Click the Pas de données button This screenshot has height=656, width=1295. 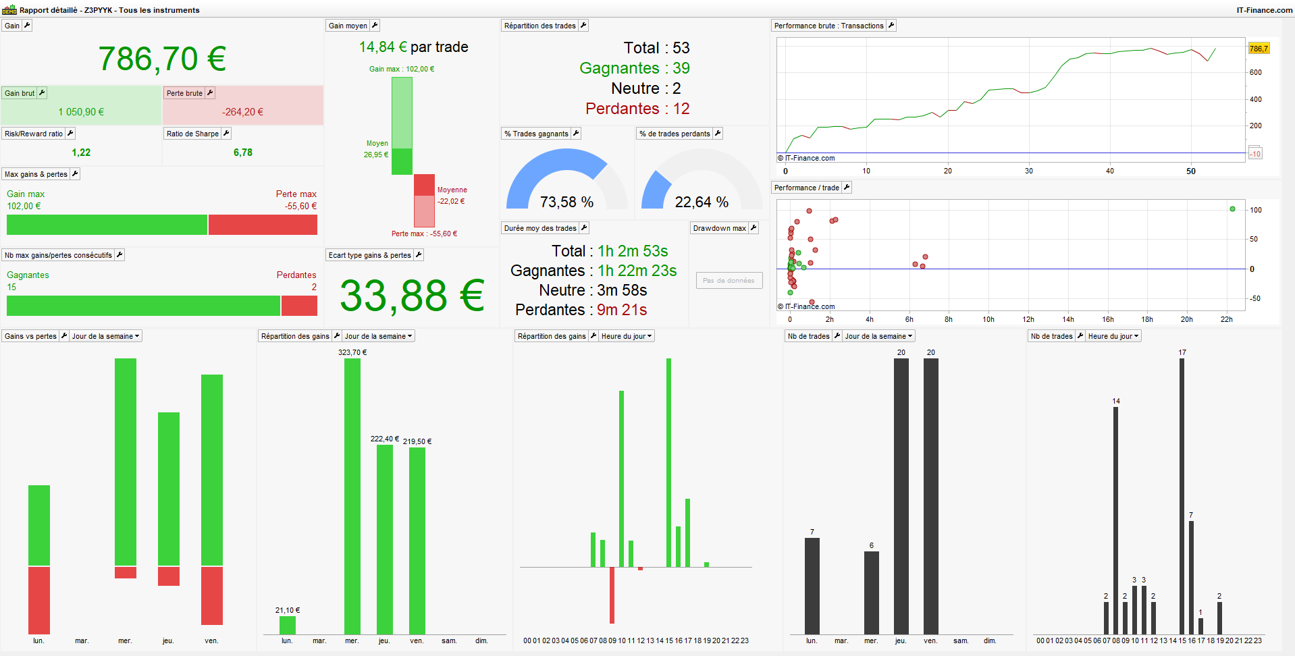click(729, 281)
